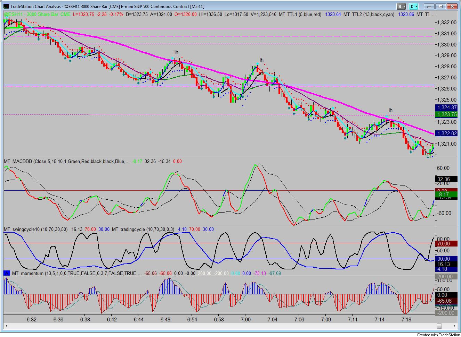Click the 1,324.37 price tag on axis
The image size is (461, 337).
coord(447,108)
